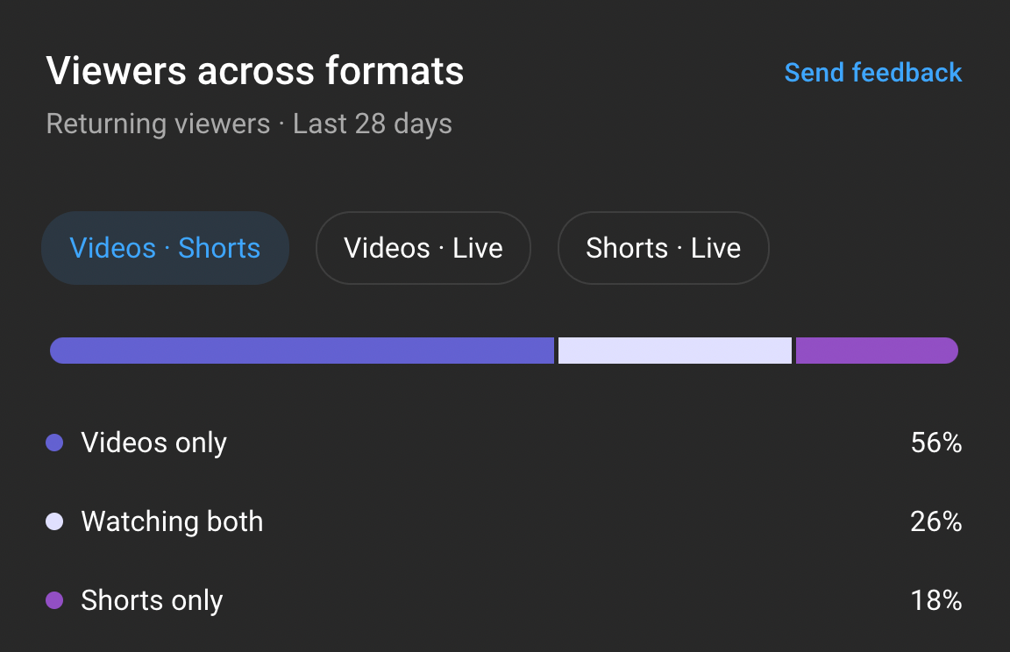Click the Watching both legend dot
The height and width of the screenshot is (652, 1010).
tap(54, 522)
